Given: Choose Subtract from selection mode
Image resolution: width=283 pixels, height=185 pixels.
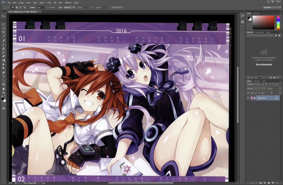Looking at the screenshot, I should point(21,8).
